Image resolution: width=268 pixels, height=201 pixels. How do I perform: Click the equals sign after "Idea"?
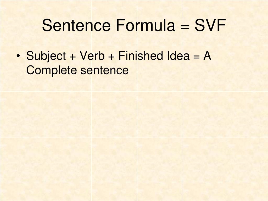tap(196, 57)
